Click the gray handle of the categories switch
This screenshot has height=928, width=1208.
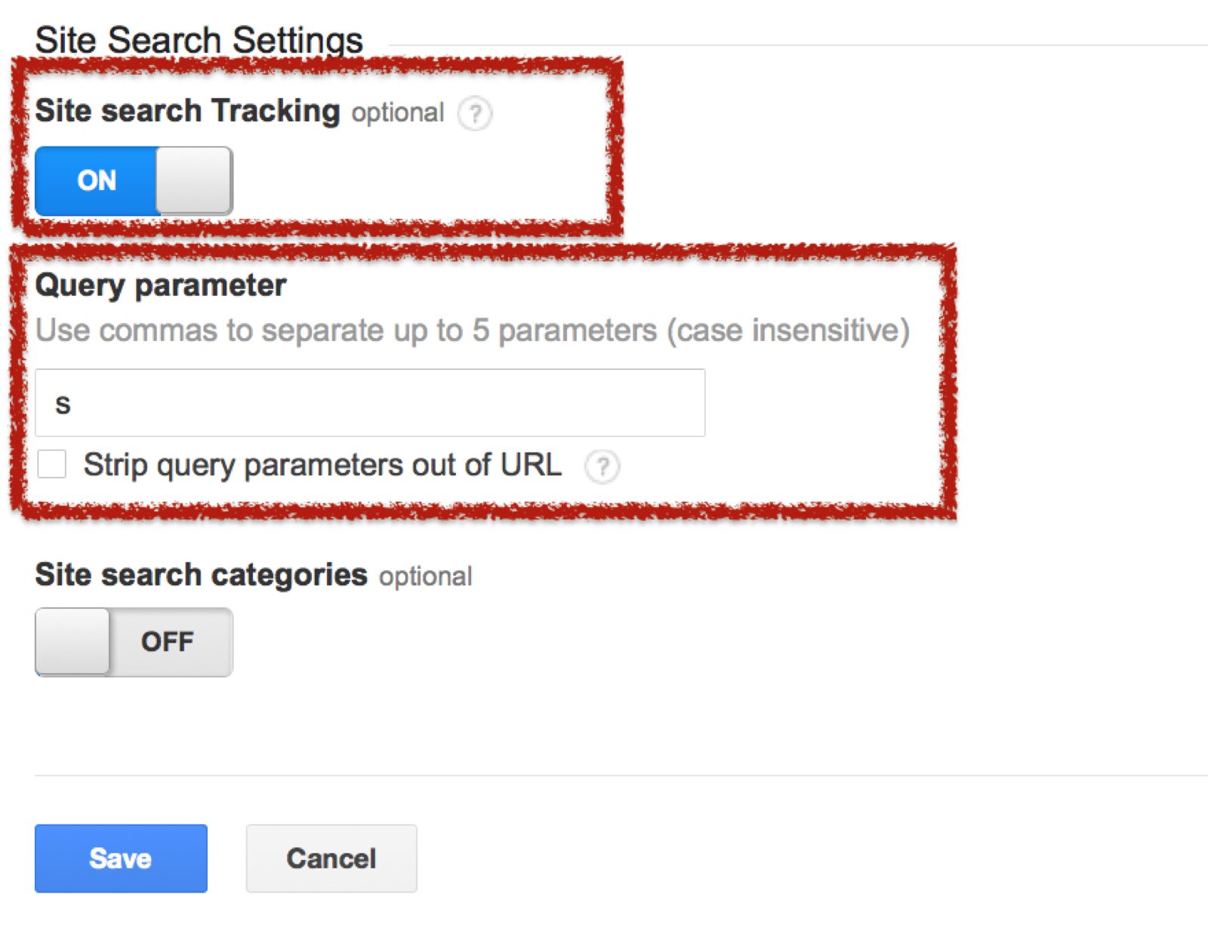pyautogui.click(x=73, y=642)
